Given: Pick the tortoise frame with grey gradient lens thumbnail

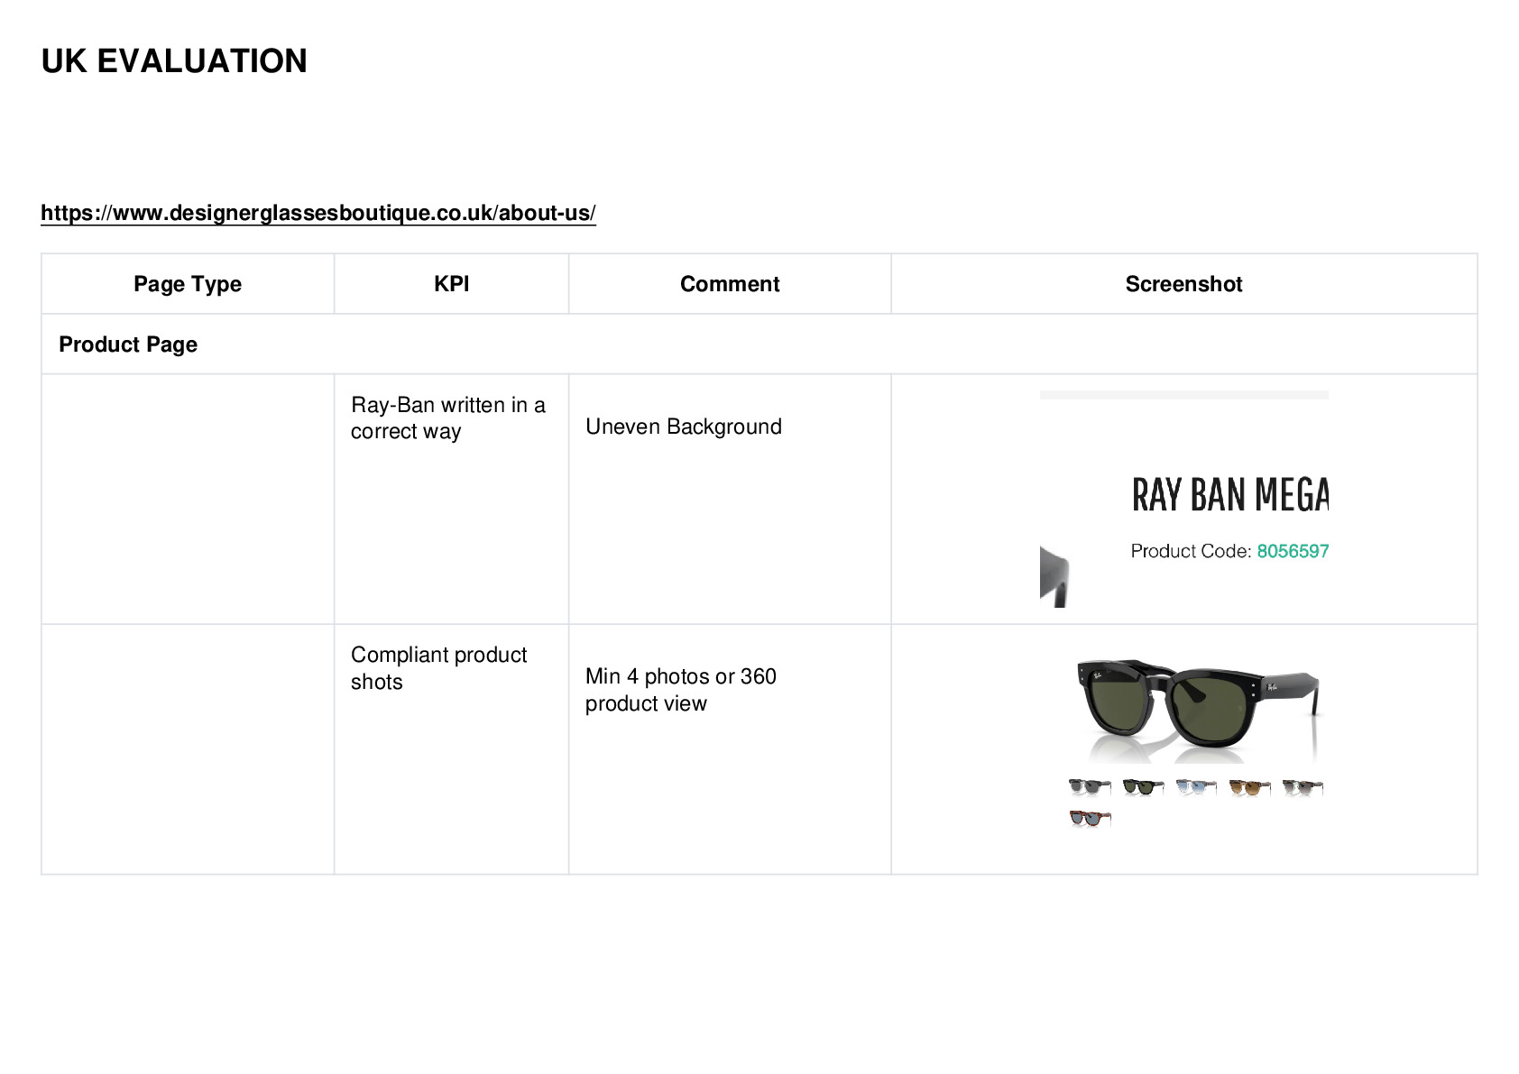Looking at the screenshot, I should [1303, 787].
